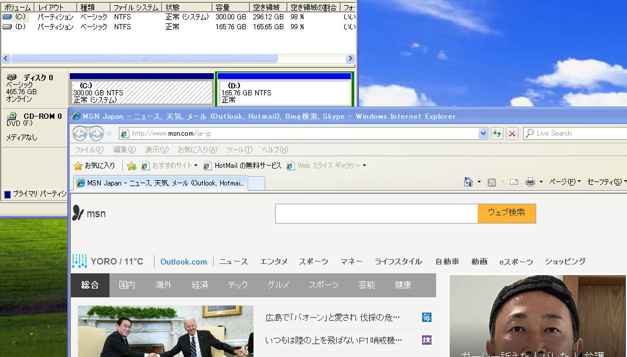This screenshot has height=357, width=627.
Task: Expand the Home button dropdown arrow
Action: (x=479, y=182)
